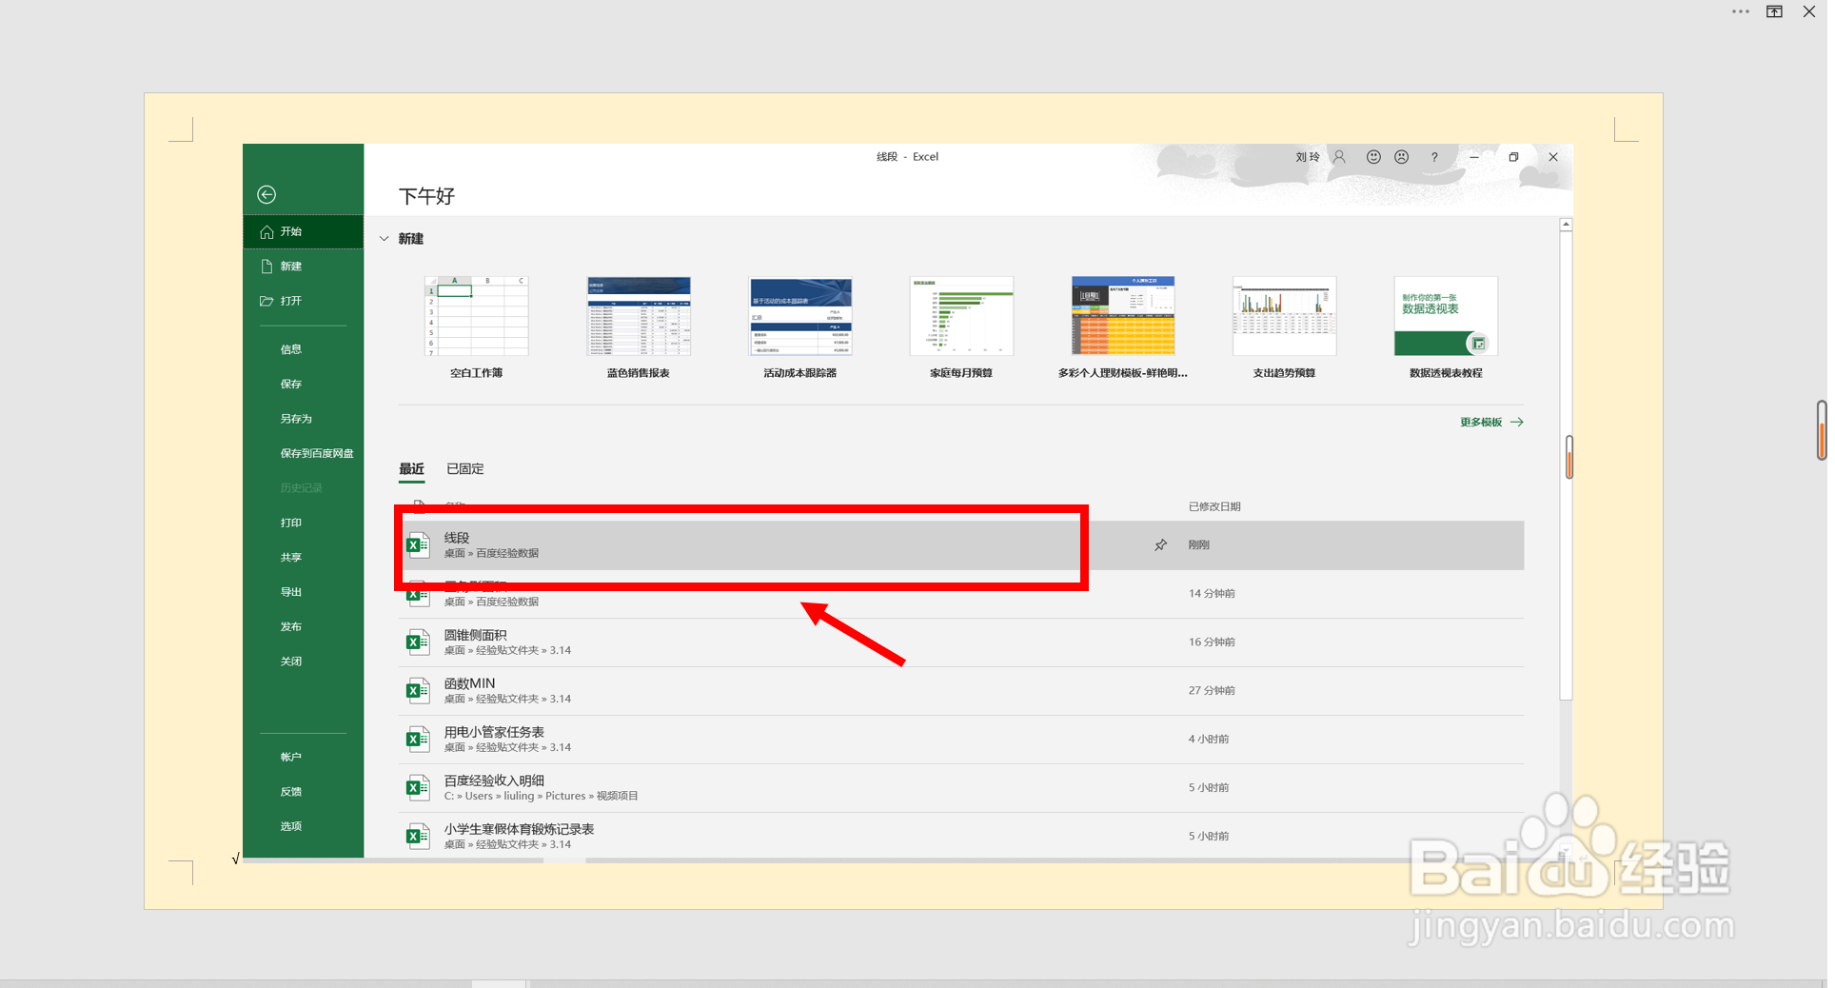Pick the 蓝色销售报表 template

(x=639, y=328)
